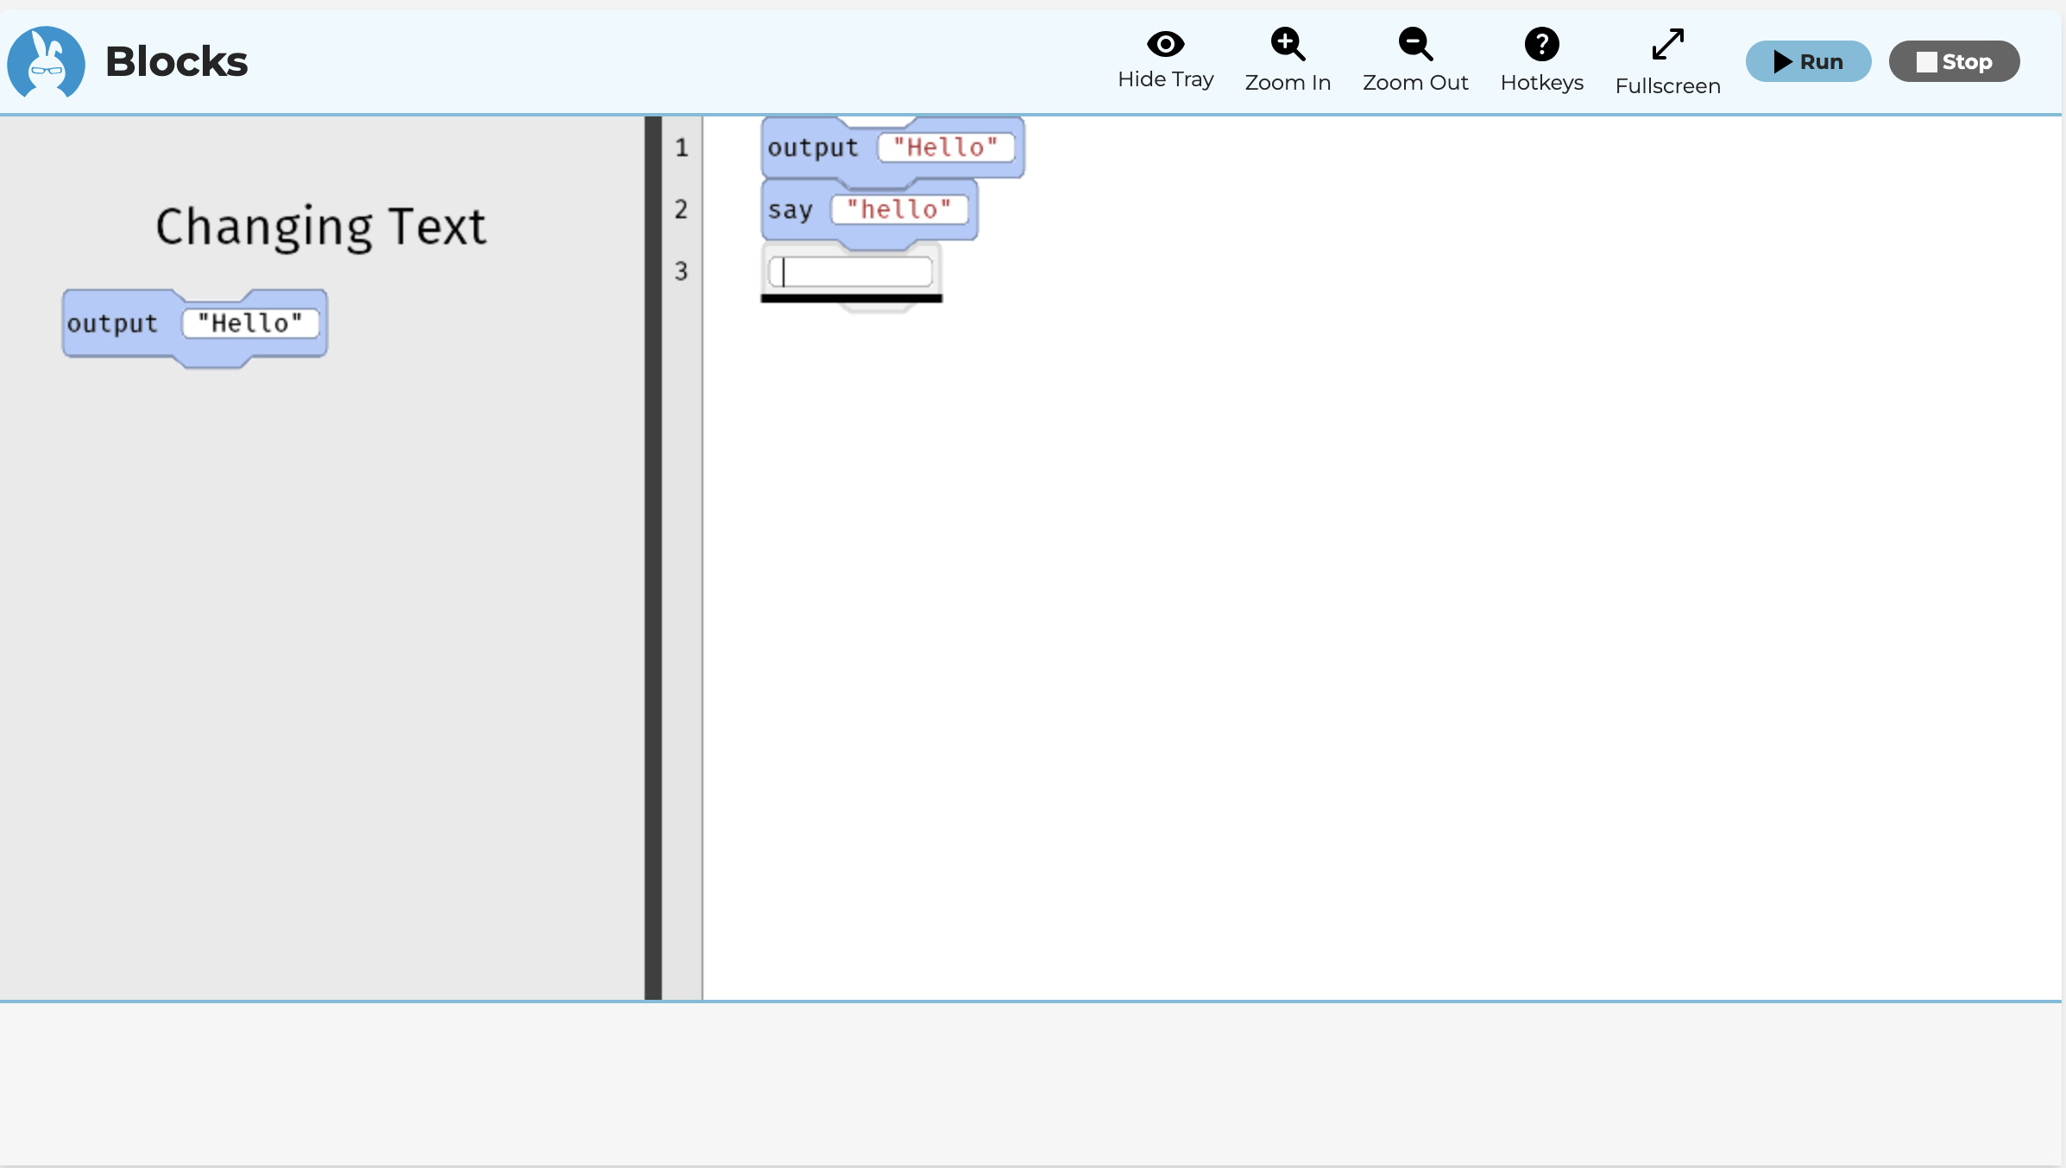Viewport: 2066px width, 1168px height.
Task: Click the dark tray divider bar
Action: (653, 557)
